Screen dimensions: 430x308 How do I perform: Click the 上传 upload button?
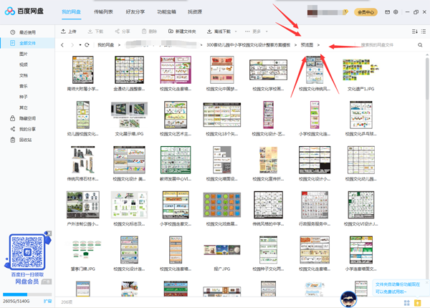69,32
